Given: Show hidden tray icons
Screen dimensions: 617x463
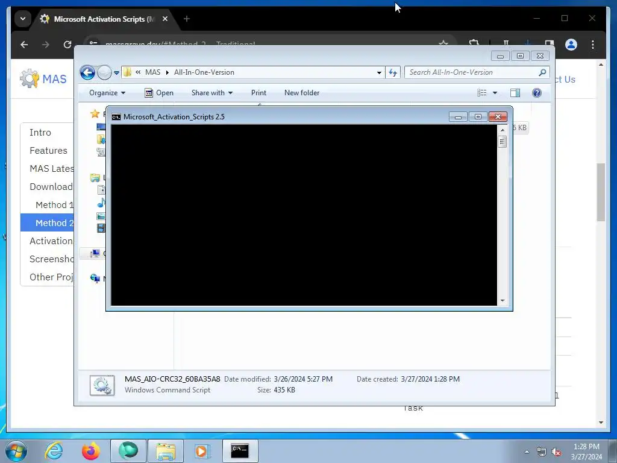Looking at the screenshot, I should (x=527, y=452).
